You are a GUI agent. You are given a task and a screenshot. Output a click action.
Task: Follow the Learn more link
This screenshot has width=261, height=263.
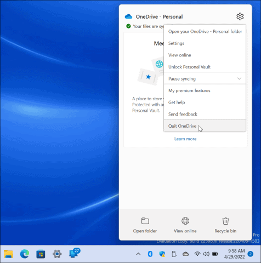pos(185,139)
